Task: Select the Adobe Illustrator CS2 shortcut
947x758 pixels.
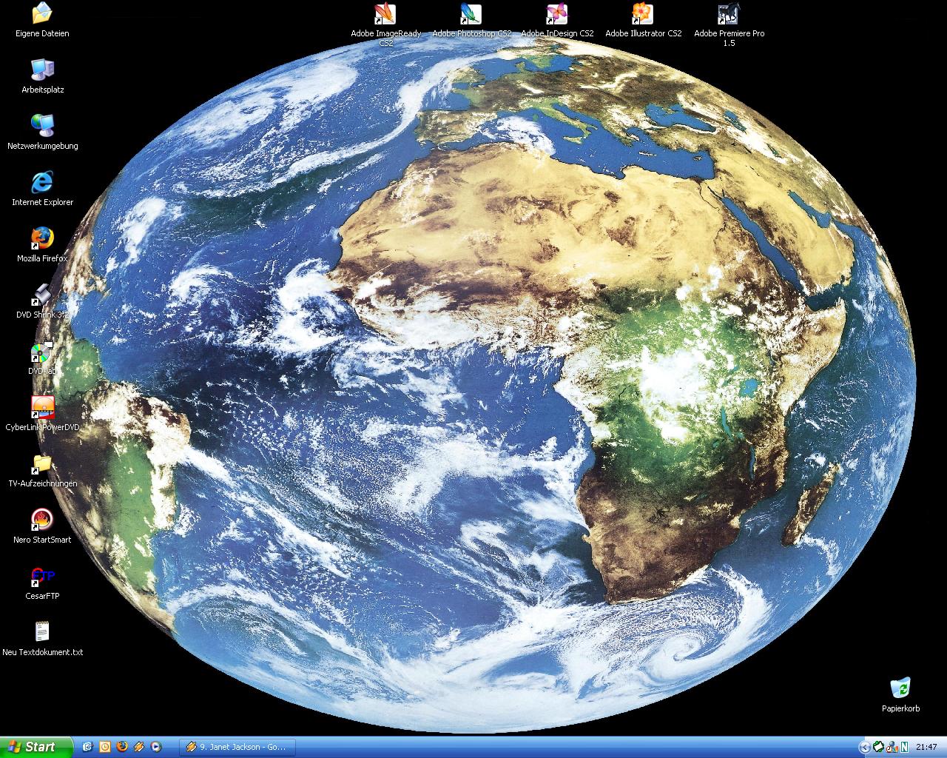Action: coord(642,15)
